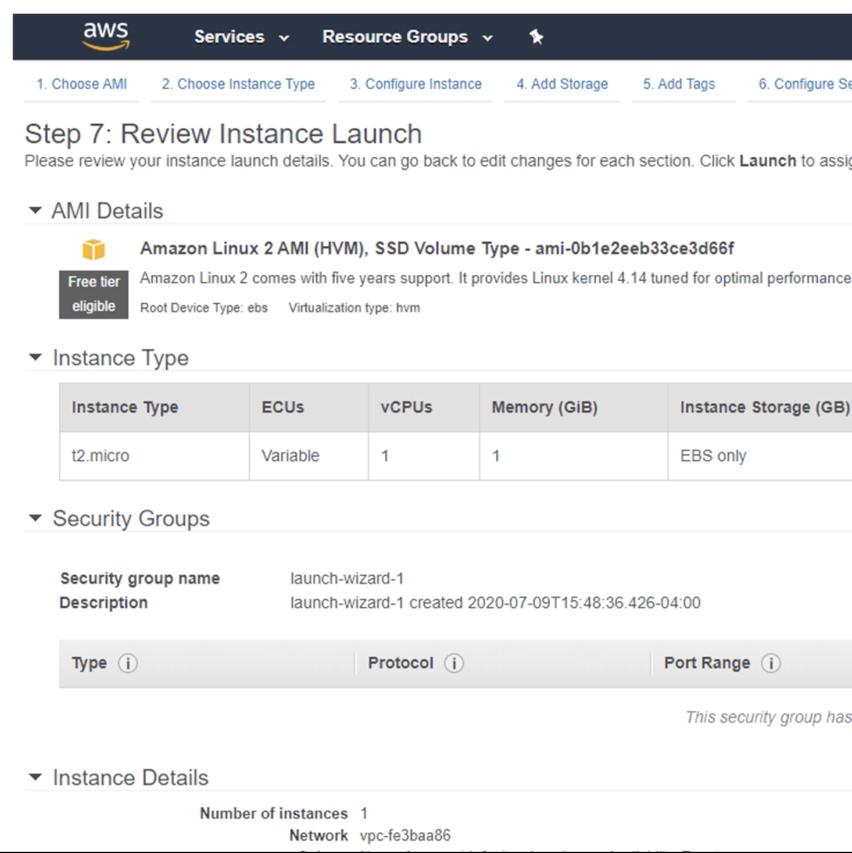
Task: Click the info icon beside Type
Action: pos(128,663)
